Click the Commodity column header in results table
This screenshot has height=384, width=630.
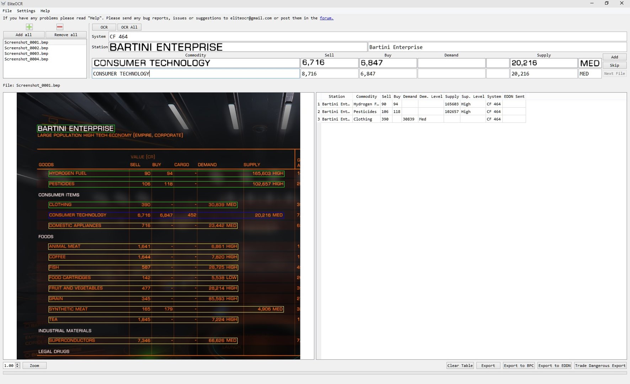point(366,96)
